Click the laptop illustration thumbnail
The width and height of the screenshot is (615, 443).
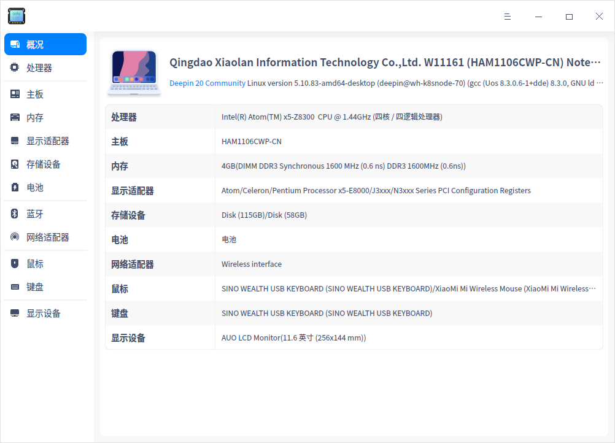(134, 73)
